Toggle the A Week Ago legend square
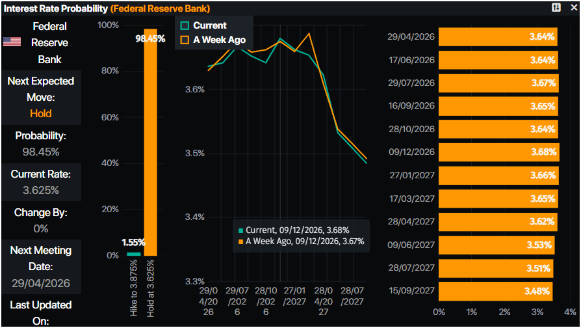 point(185,40)
